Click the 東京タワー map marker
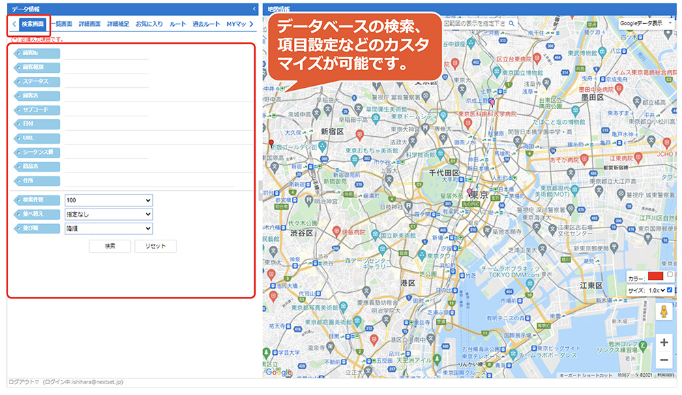Viewport: 682px width, 395px height. [421, 255]
